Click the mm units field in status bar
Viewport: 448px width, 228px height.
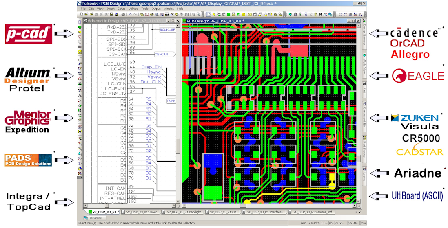pos(363,223)
